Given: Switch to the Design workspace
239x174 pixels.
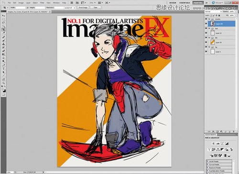Looking at the screenshot, I should coord(173,3).
